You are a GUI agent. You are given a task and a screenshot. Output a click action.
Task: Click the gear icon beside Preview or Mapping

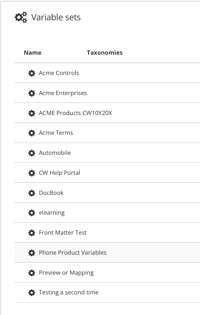point(32,273)
